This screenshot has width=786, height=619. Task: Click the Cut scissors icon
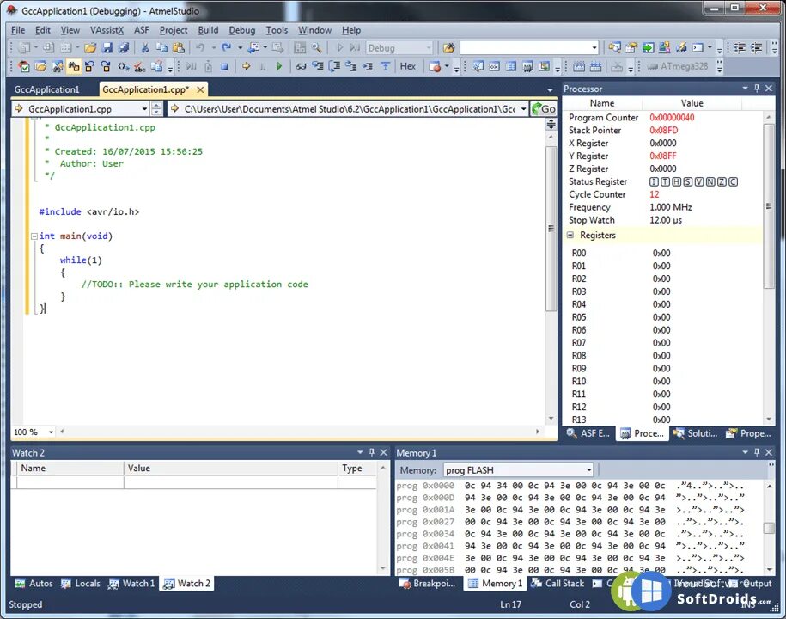click(x=144, y=47)
